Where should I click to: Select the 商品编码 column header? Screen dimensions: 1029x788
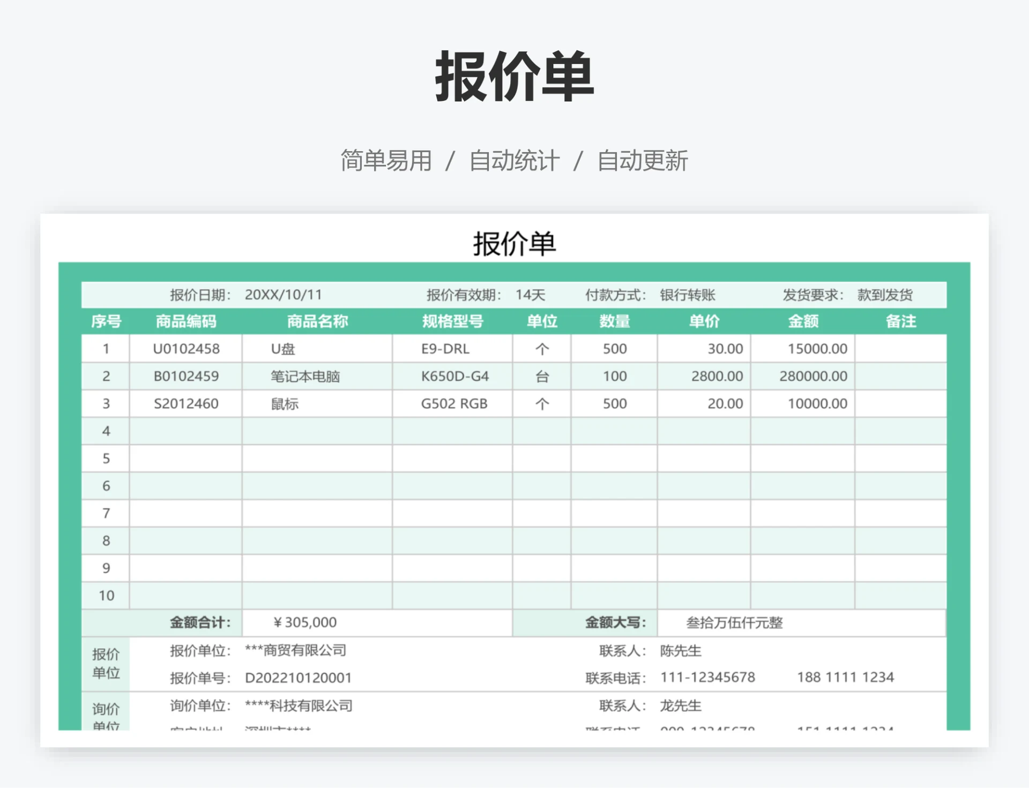(185, 321)
